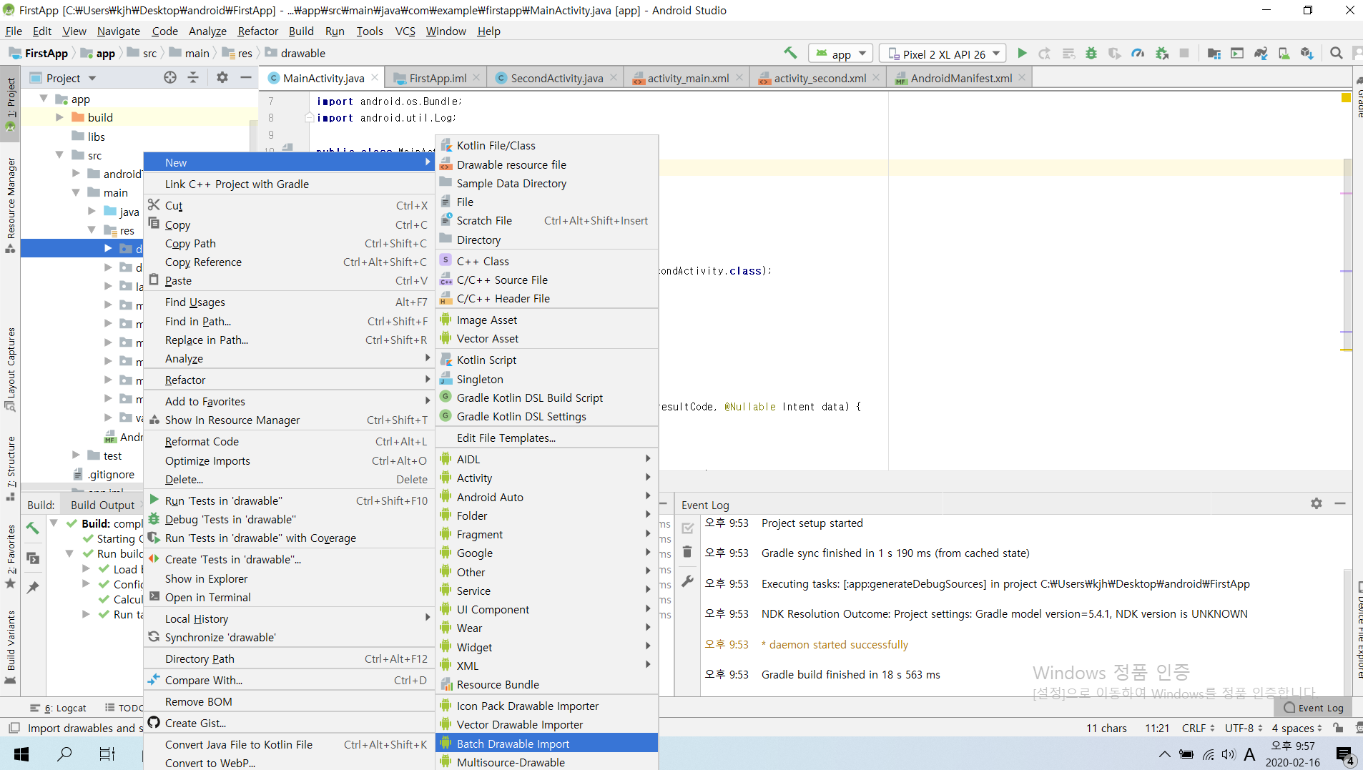
Task: Open the Refactor menu in menu bar
Action: pyautogui.click(x=257, y=31)
